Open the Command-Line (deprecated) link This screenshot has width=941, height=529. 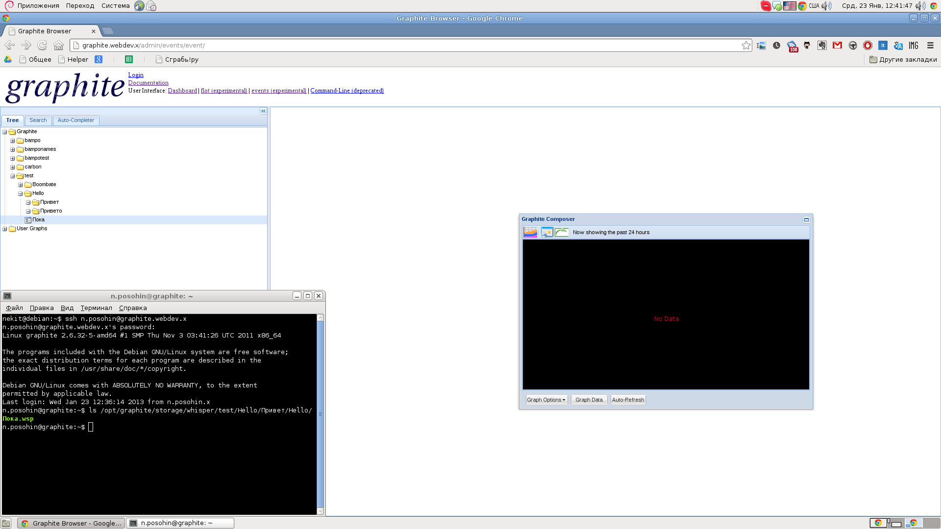[347, 91]
